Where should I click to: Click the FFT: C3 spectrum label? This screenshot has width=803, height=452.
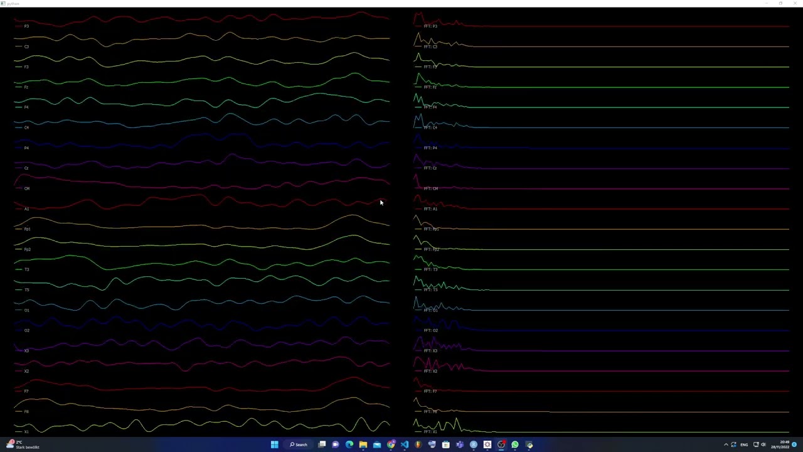coord(430,46)
